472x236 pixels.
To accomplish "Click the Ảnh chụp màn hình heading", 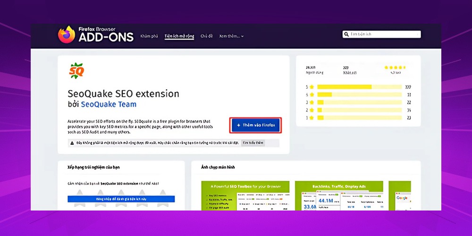I will (x=218, y=168).
